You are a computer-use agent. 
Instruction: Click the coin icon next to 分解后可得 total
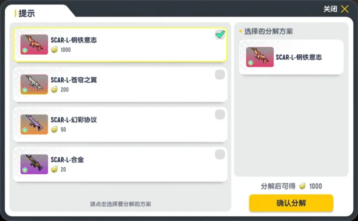pyautogui.click(x=302, y=186)
